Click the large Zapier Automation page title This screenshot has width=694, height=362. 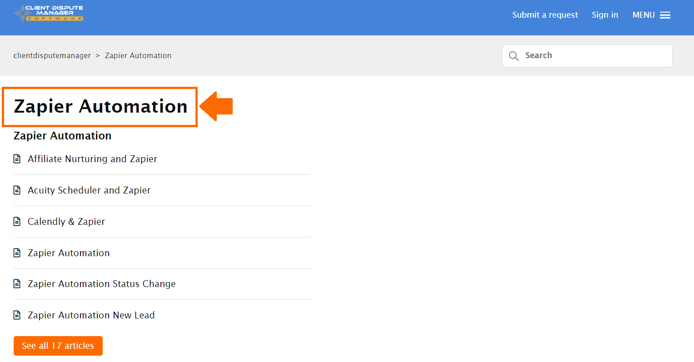(x=100, y=107)
